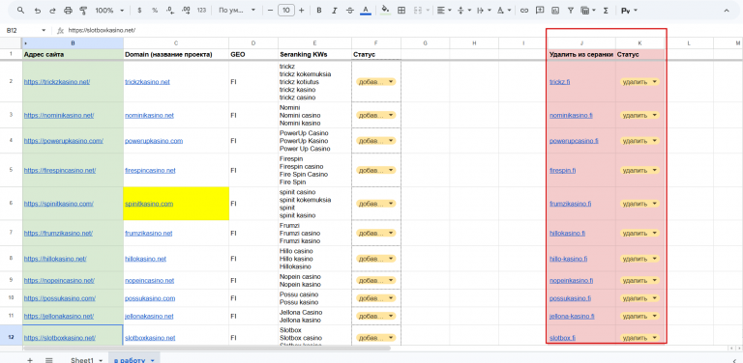Open the input tools Ру dropdown
Viewport: 743px width, 363px height.
tap(629, 11)
